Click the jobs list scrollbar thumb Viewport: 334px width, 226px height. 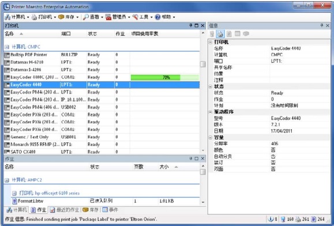pos(203,172)
